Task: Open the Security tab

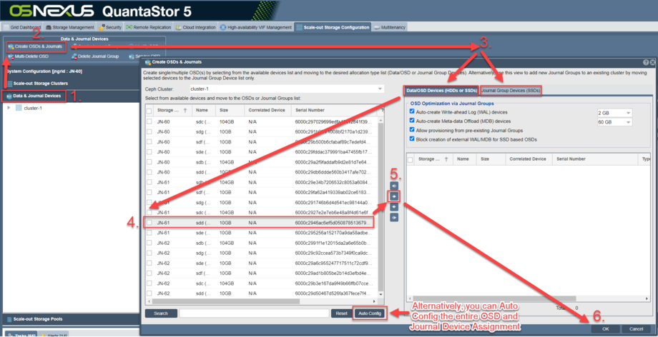Action: point(110,27)
